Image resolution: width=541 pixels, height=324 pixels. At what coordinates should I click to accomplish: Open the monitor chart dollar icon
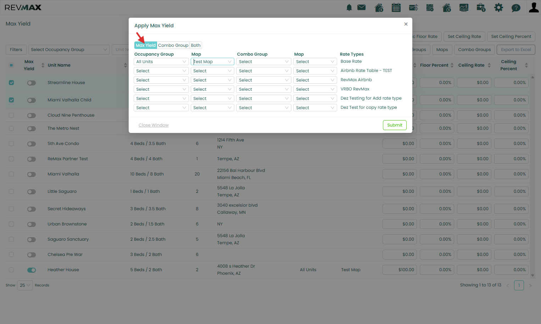(464, 7)
